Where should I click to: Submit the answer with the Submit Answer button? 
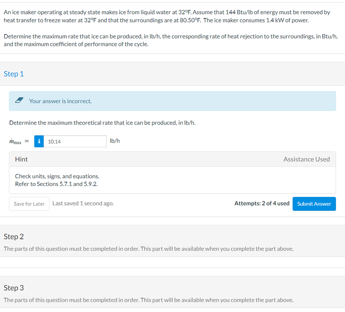[314, 204]
